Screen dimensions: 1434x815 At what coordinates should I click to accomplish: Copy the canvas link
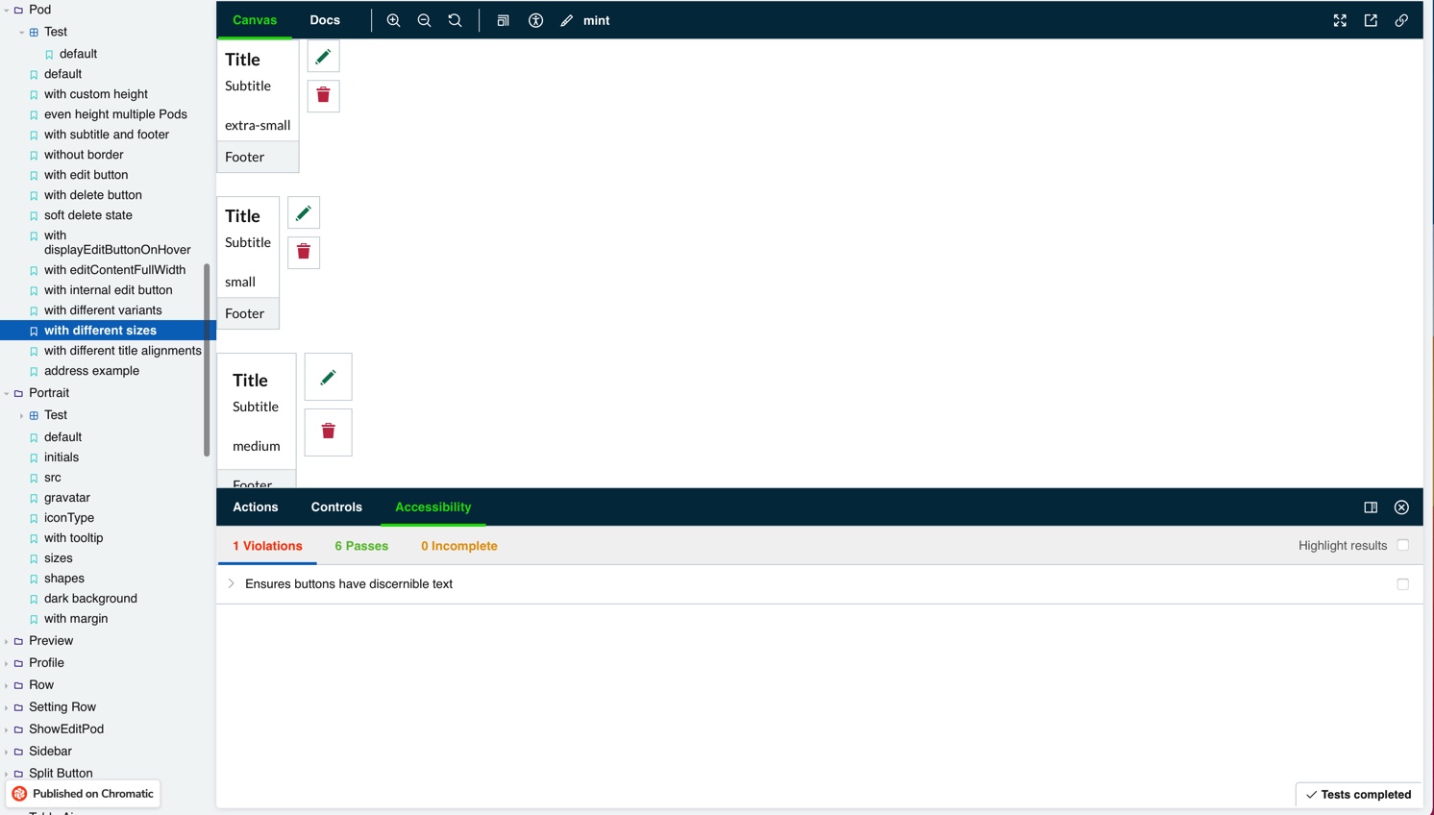(x=1401, y=20)
